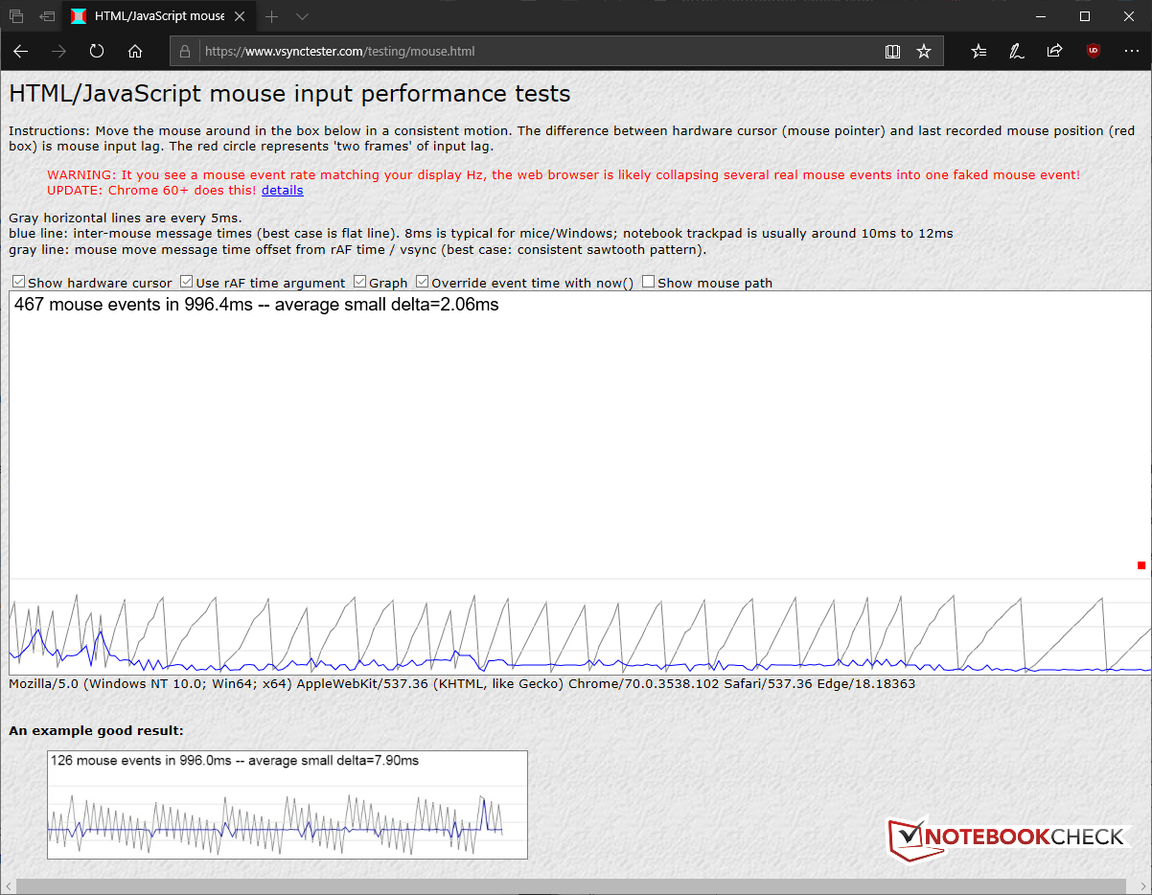Open a new tab with plus button

[x=272, y=16]
